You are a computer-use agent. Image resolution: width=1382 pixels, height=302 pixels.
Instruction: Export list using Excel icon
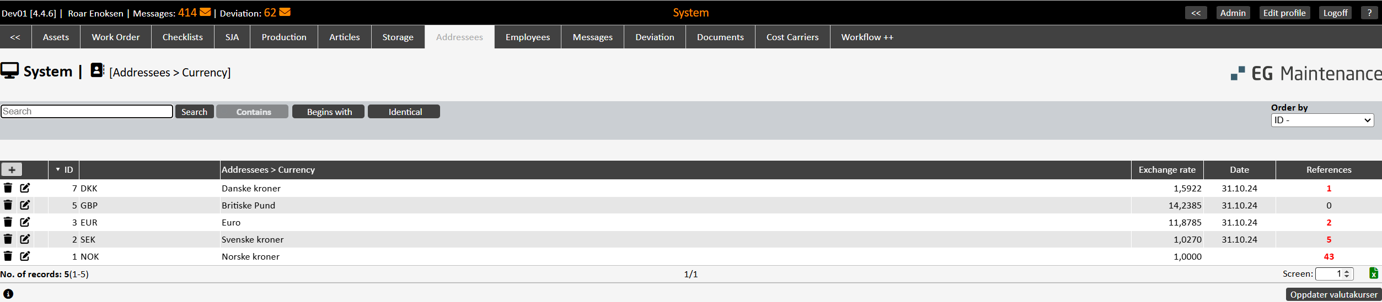pyautogui.click(x=1373, y=273)
